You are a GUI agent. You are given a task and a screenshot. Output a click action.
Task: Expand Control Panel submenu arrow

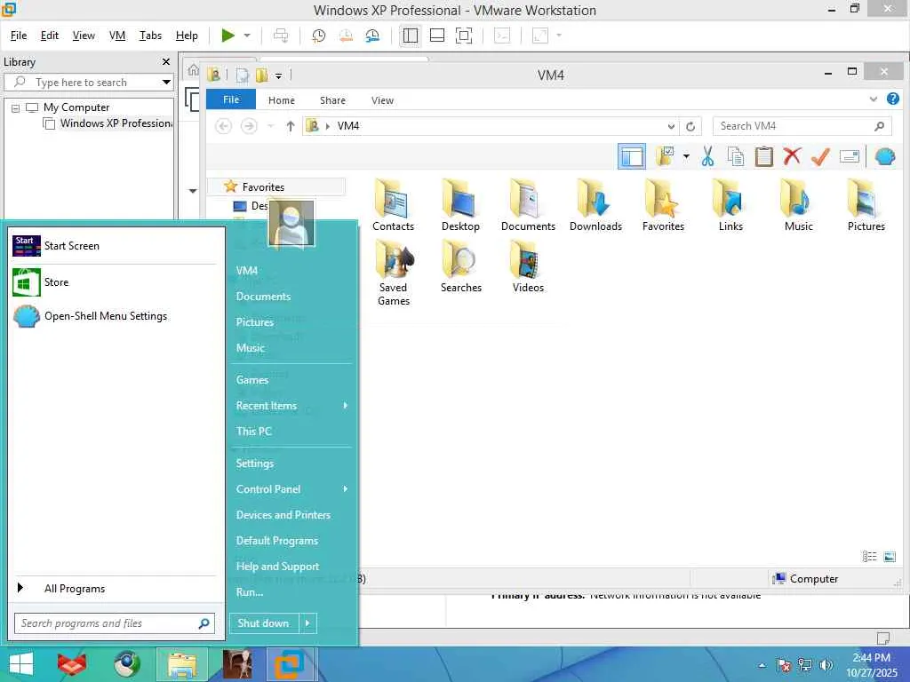pyautogui.click(x=346, y=489)
